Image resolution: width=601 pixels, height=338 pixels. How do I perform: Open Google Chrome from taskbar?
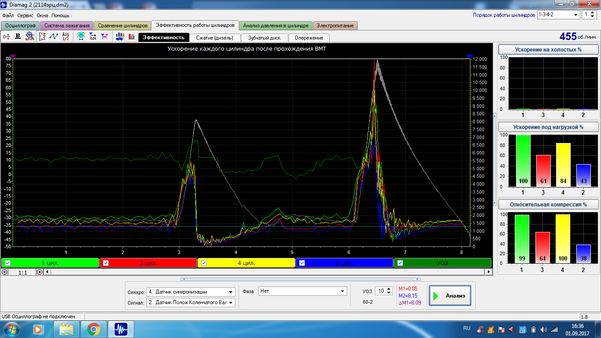93,329
